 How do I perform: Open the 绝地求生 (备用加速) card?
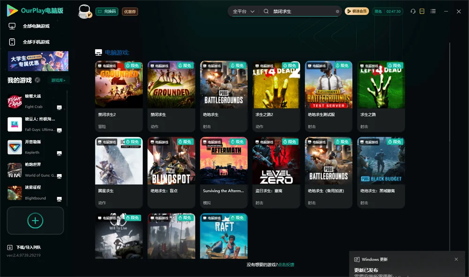(x=329, y=173)
